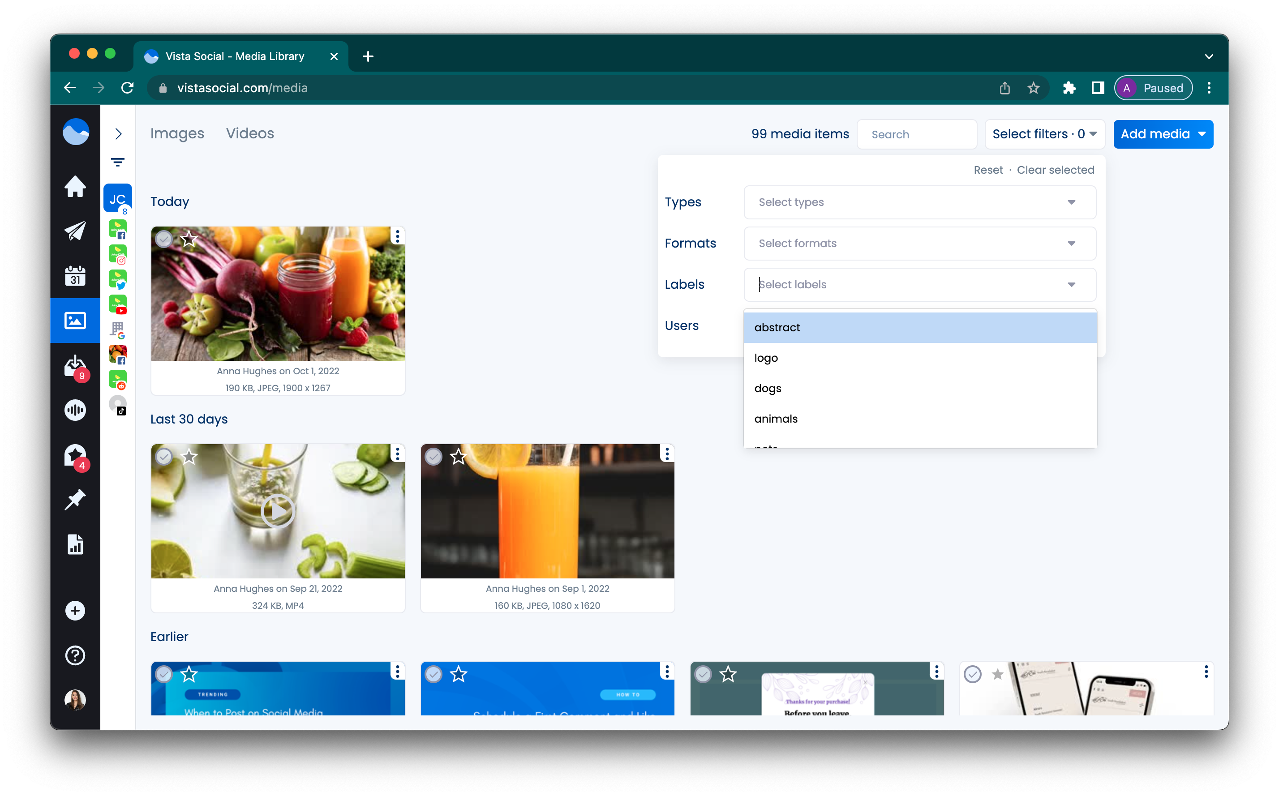This screenshot has width=1279, height=796.
Task: Select the Google Business profile icon
Action: pyautogui.click(x=118, y=330)
